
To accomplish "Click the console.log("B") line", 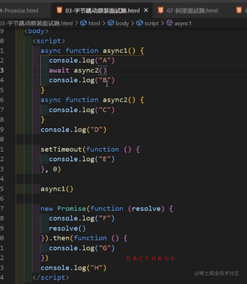I will tap(82, 80).
